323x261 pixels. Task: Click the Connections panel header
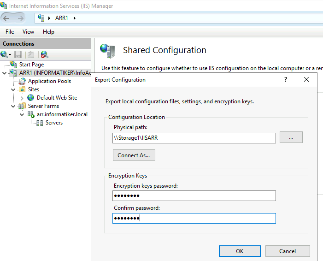click(45, 44)
